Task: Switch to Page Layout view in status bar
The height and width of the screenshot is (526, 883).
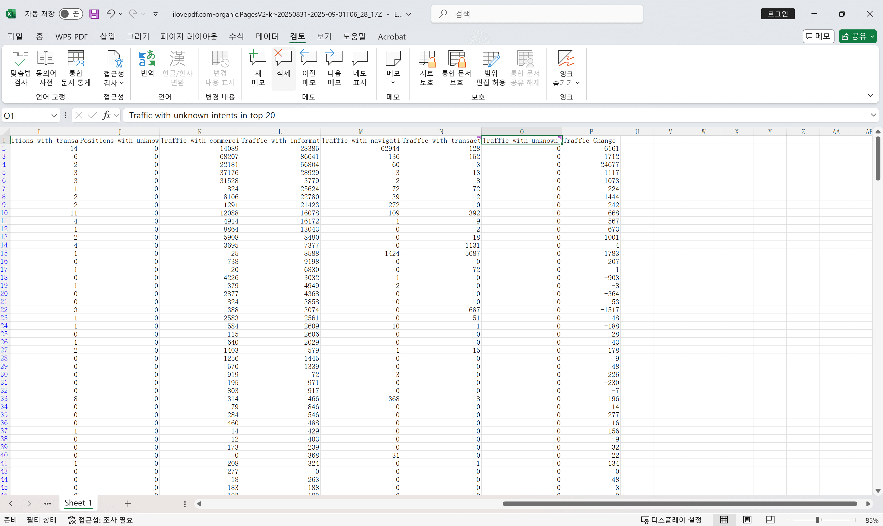Action: [x=747, y=520]
